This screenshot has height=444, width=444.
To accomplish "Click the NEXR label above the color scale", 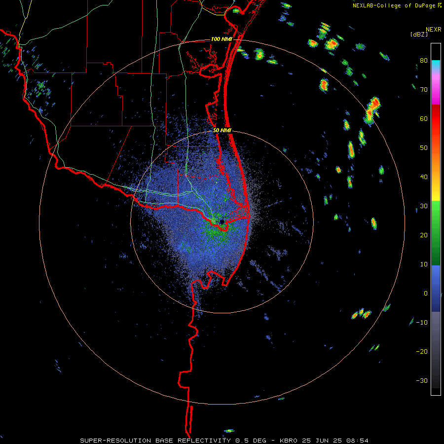I will tap(434, 30).
